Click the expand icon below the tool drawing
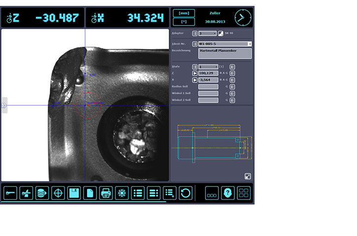The width and height of the screenshot is (357, 236). click(248, 177)
